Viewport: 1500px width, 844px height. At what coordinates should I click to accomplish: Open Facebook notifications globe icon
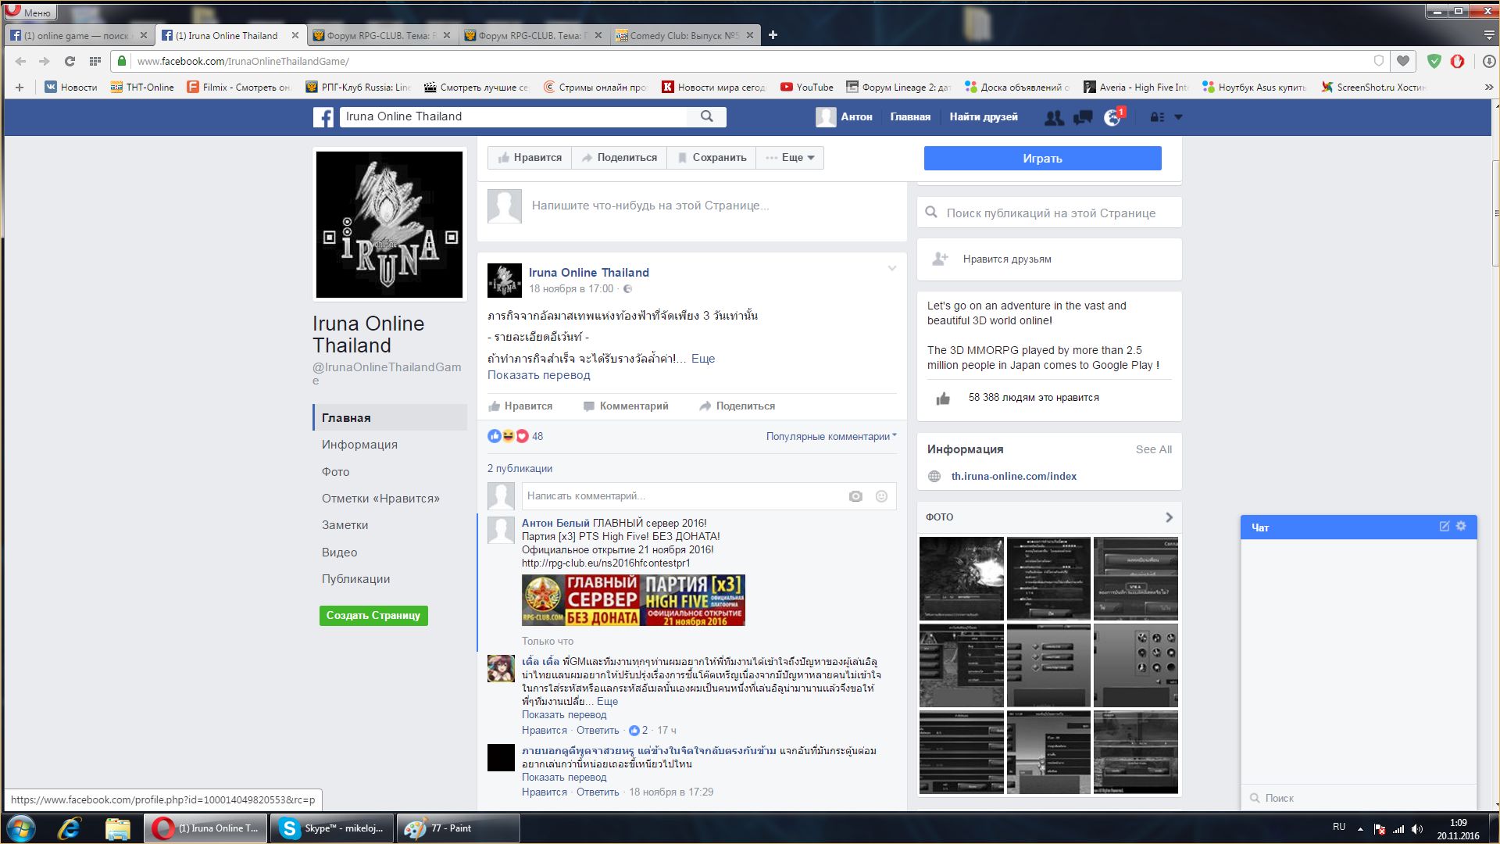(x=1112, y=117)
